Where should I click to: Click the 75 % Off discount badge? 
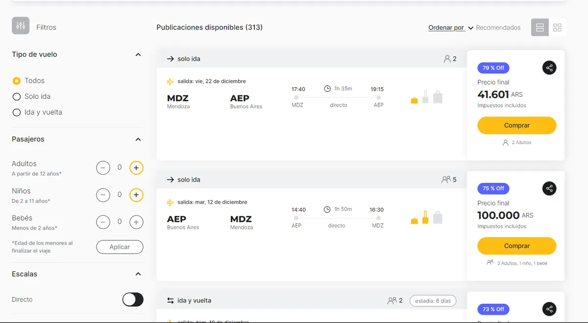pos(493,188)
